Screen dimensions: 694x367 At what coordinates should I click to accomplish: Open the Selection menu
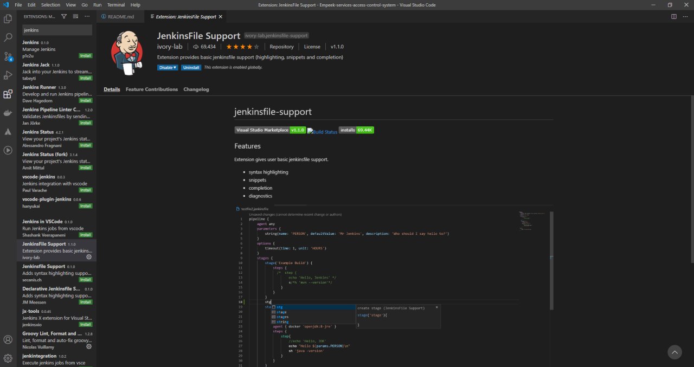click(x=51, y=5)
